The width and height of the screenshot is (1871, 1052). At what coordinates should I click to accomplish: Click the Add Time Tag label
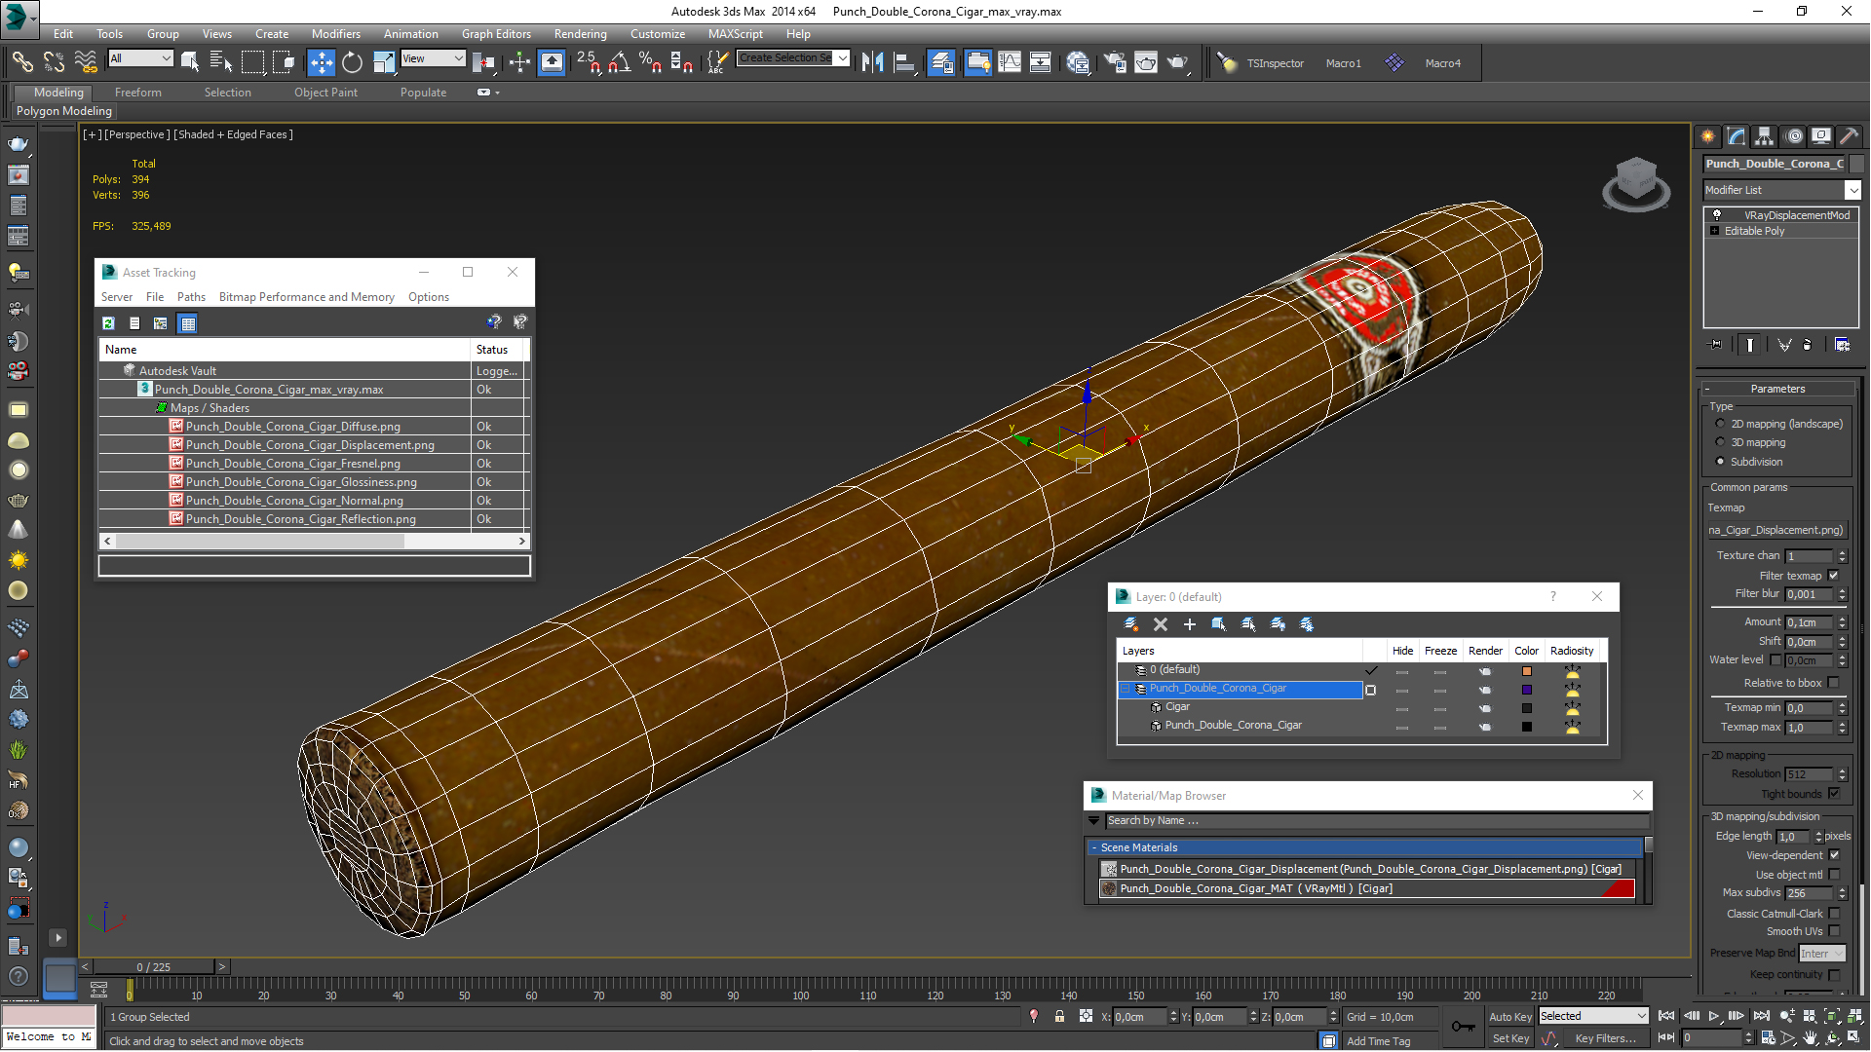tap(1378, 1041)
